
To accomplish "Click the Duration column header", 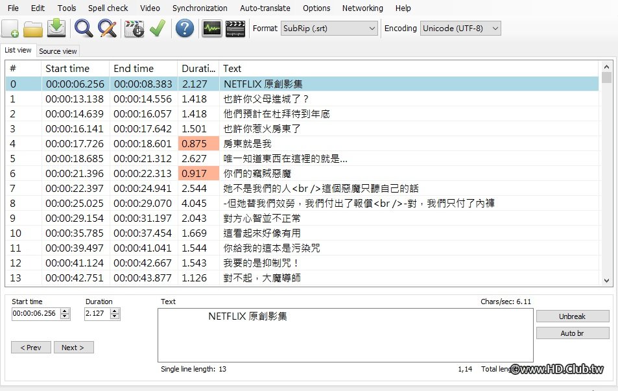I will tap(198, 69).
